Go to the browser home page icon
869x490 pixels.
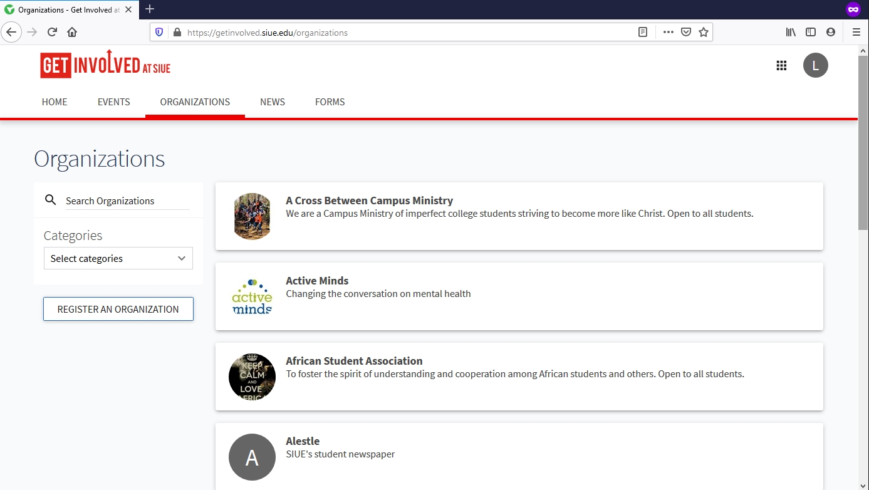click(x=72, y=33)
